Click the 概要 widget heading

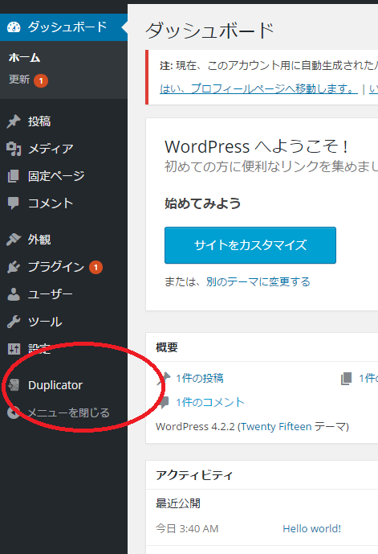pos(167,347)
